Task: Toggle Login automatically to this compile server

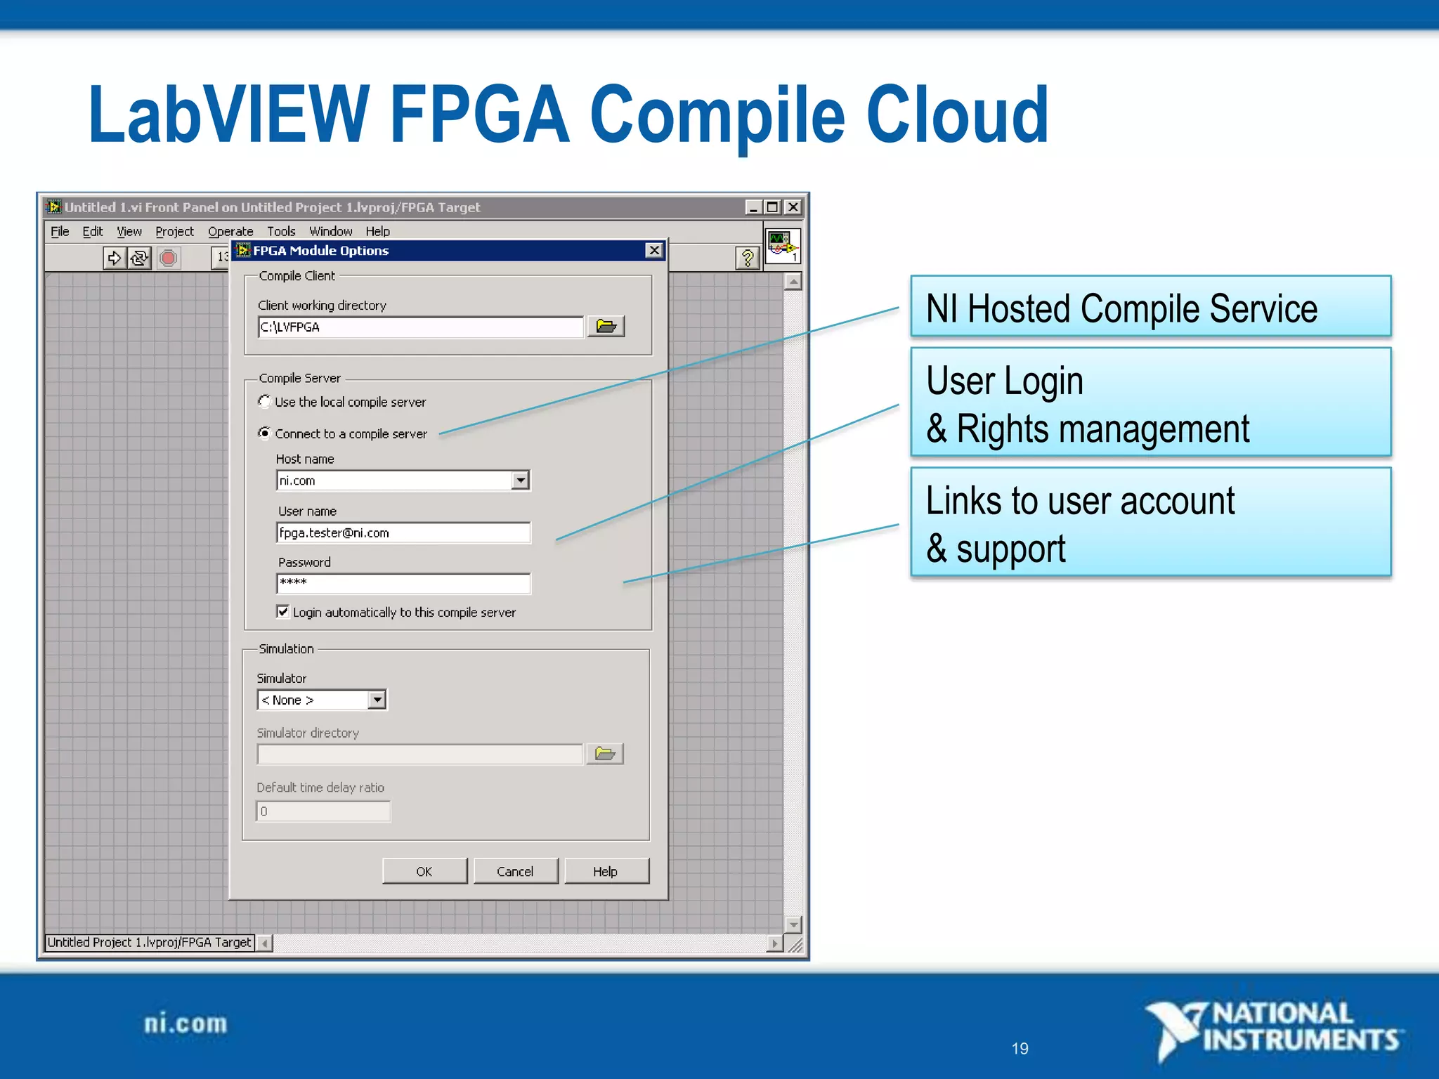Action: (282, 611)
